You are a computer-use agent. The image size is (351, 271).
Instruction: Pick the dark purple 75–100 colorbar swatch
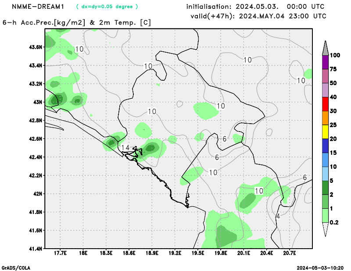tap(325, 62)
